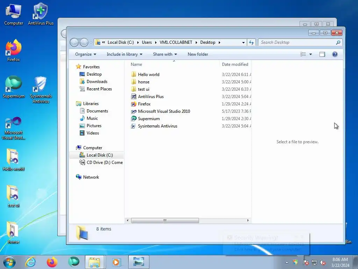The width and height of the screenshot is (358, 269).
Task: Select the AntiVirus Plus desktop shortcut
Action: pos(41,14)
